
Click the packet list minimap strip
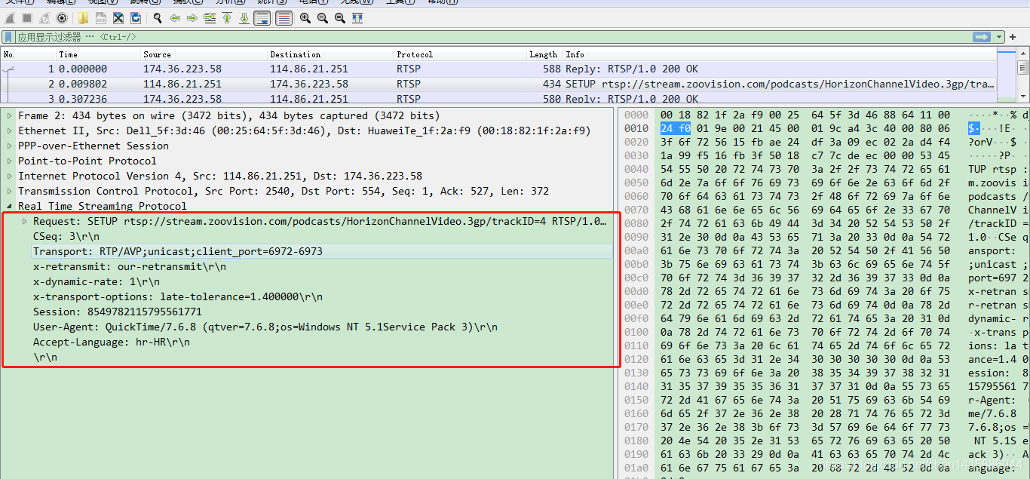[1007, 75]
